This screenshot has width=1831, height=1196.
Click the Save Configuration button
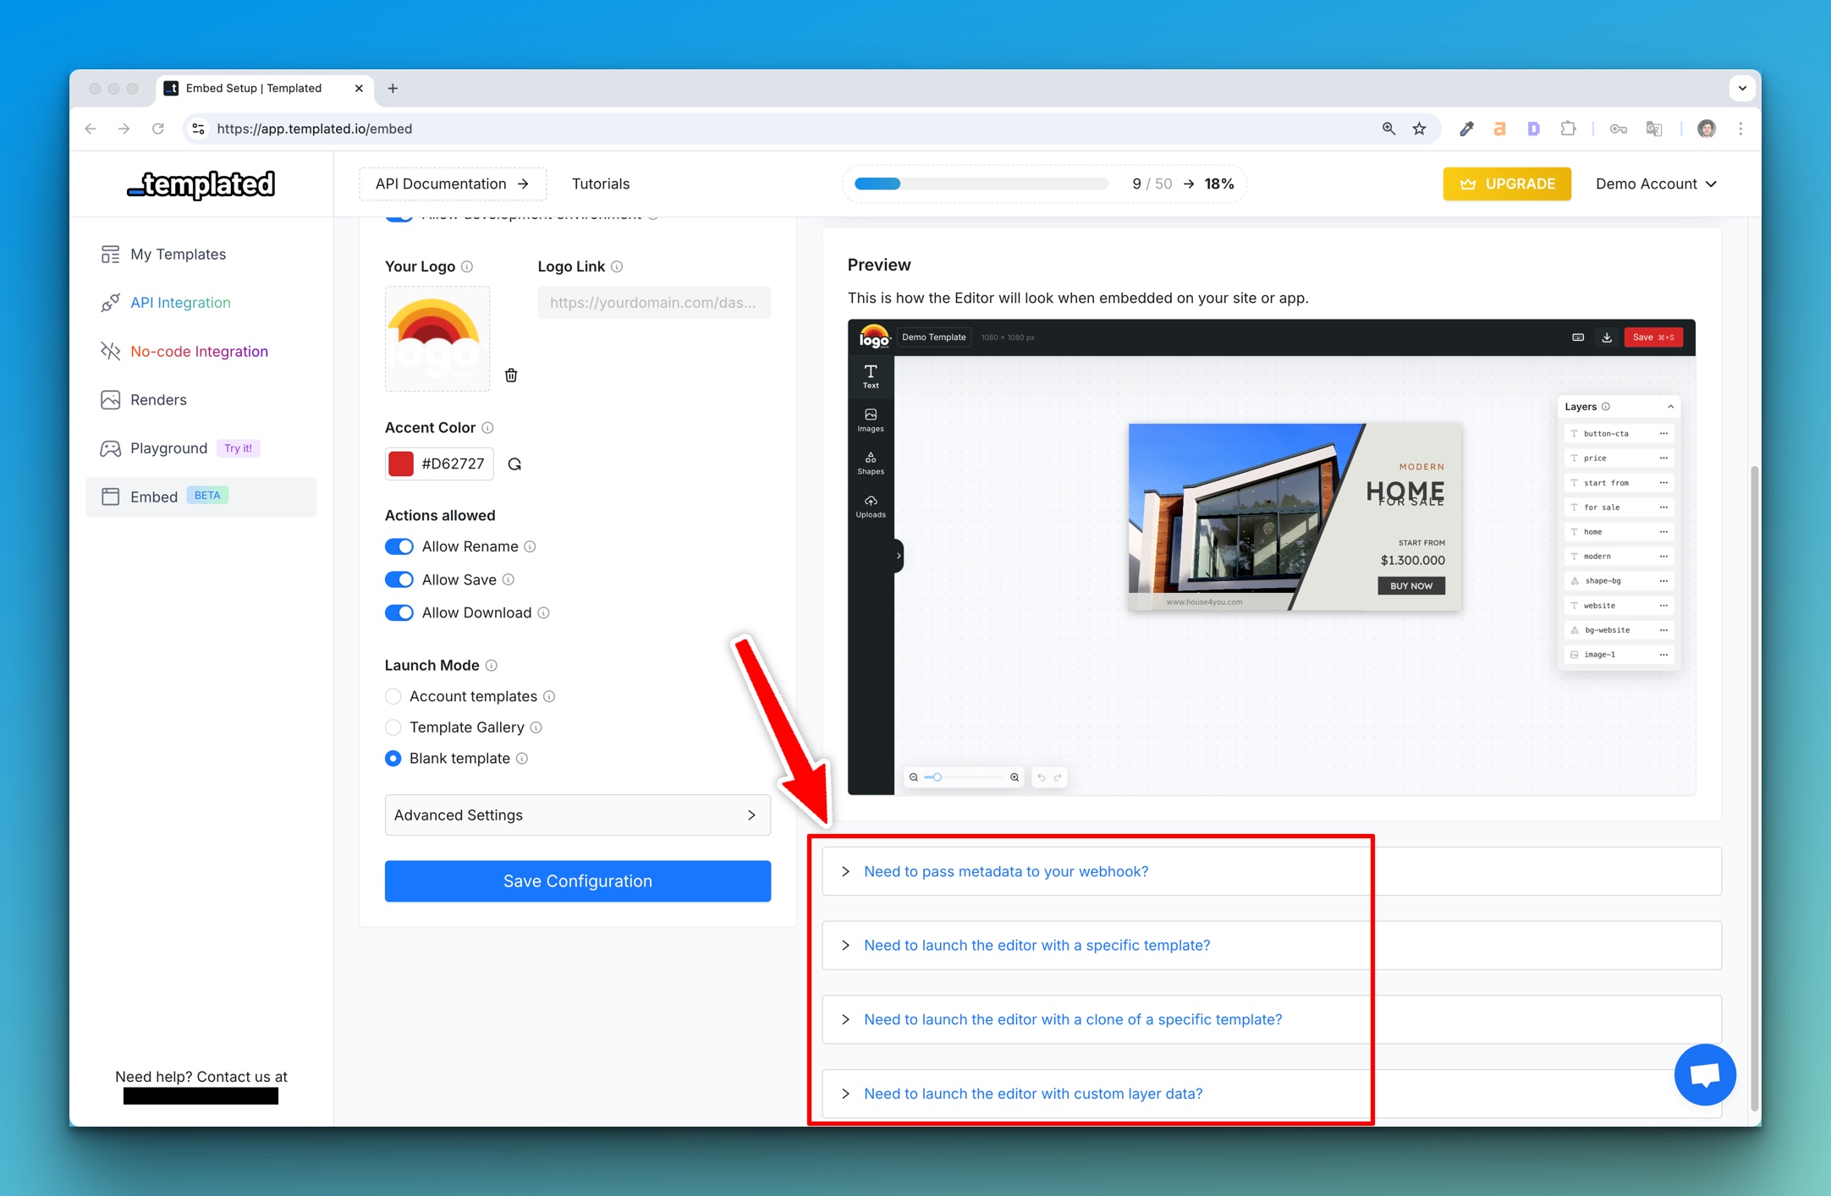coord(578,881)
